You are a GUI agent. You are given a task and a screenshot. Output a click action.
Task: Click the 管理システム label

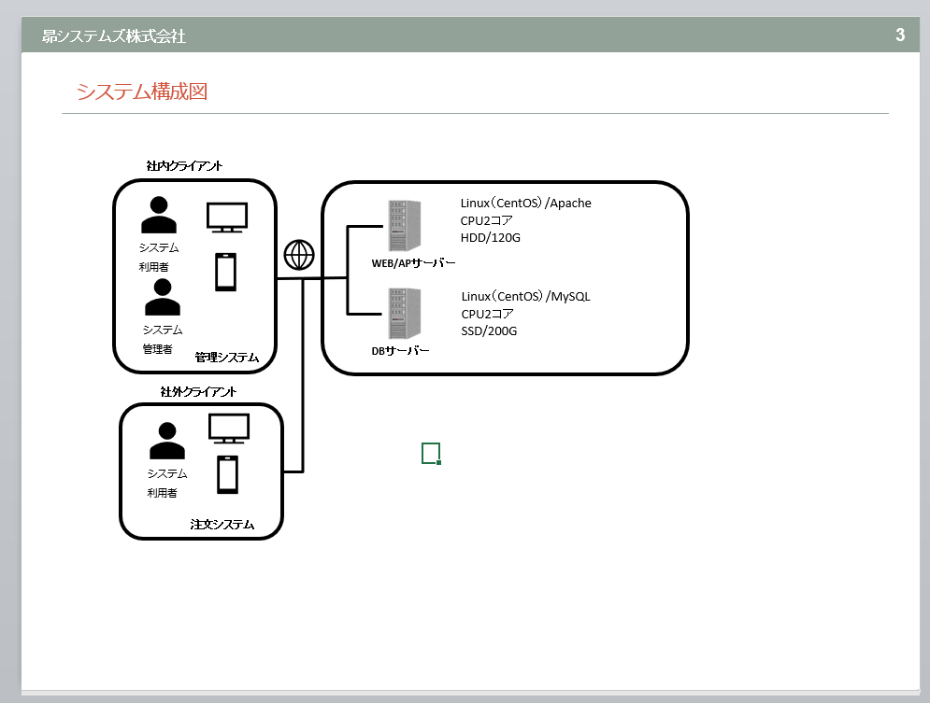(x=227, y=358)
